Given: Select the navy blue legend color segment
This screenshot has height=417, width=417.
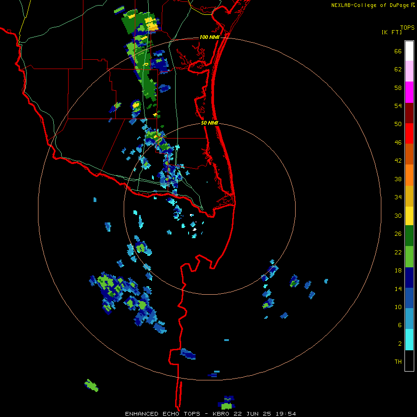Looking at the screenshot, I should pyautogui.click(x=409, y=278).
